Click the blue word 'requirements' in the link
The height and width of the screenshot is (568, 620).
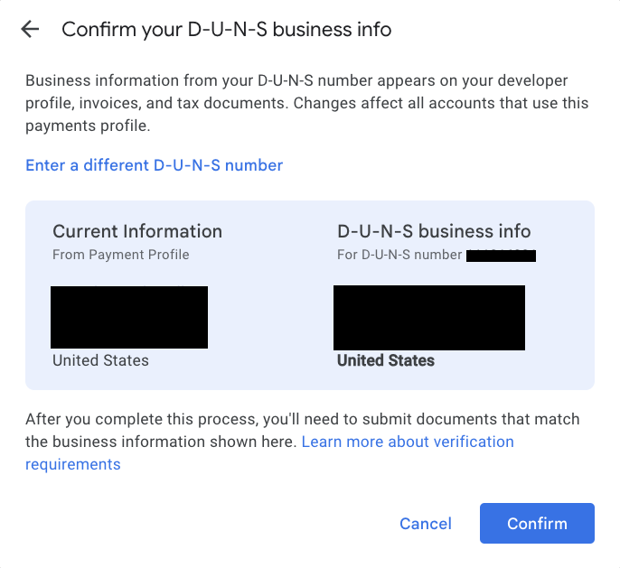[72, 464]
